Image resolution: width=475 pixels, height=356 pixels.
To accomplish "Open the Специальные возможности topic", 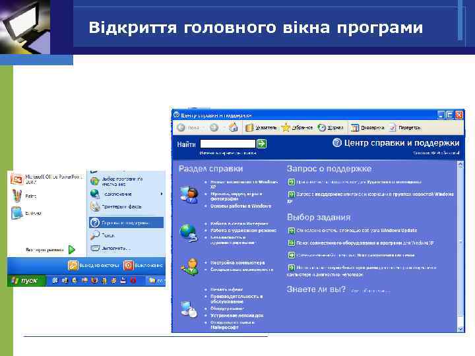I will [242, 270].
